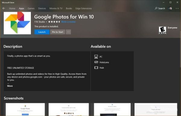Open the Books tab
This screenshot has height=116, width=181.
[x=69, y=8]
